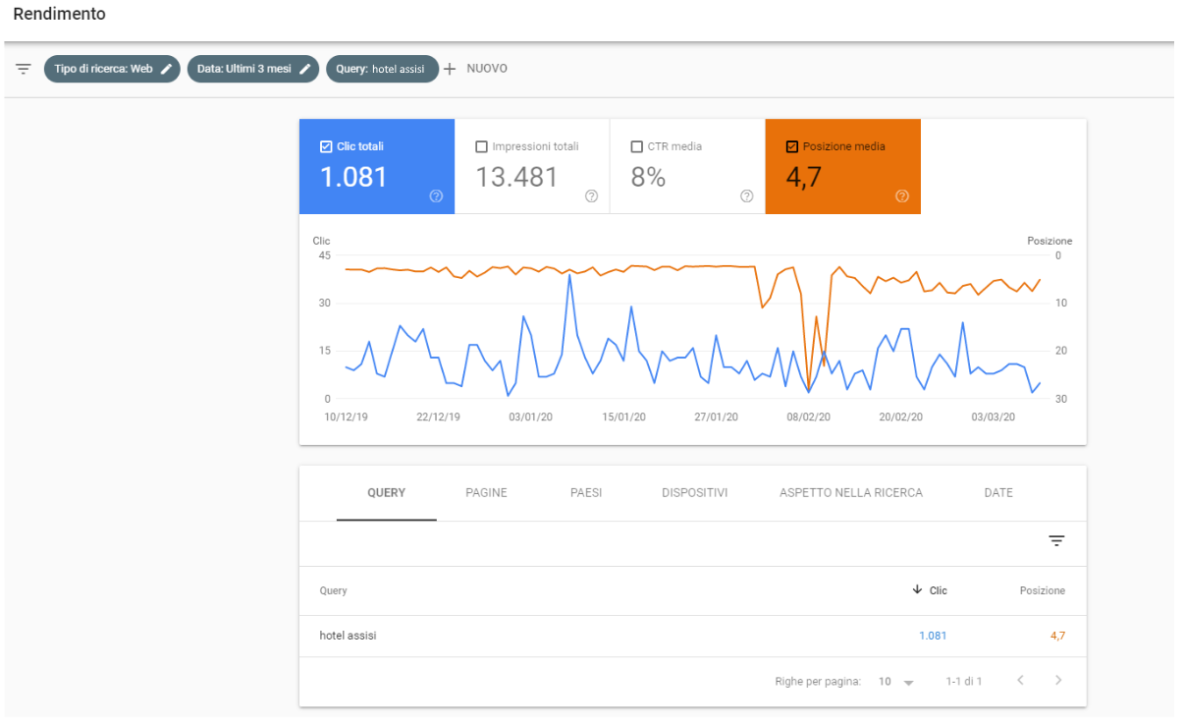Toggle off the Posizione media checkbox
The height and width of the screenshot is (724, 1184).
pos(791,146)
